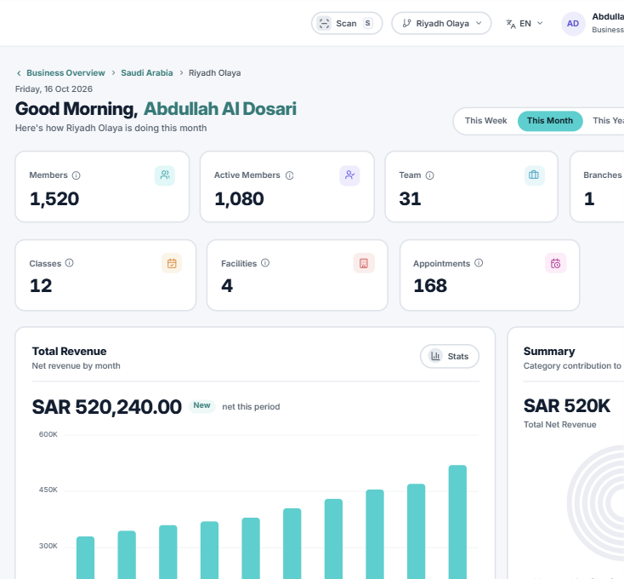
Task: Click the Team info icon
Action: click(x=430, y=175)
